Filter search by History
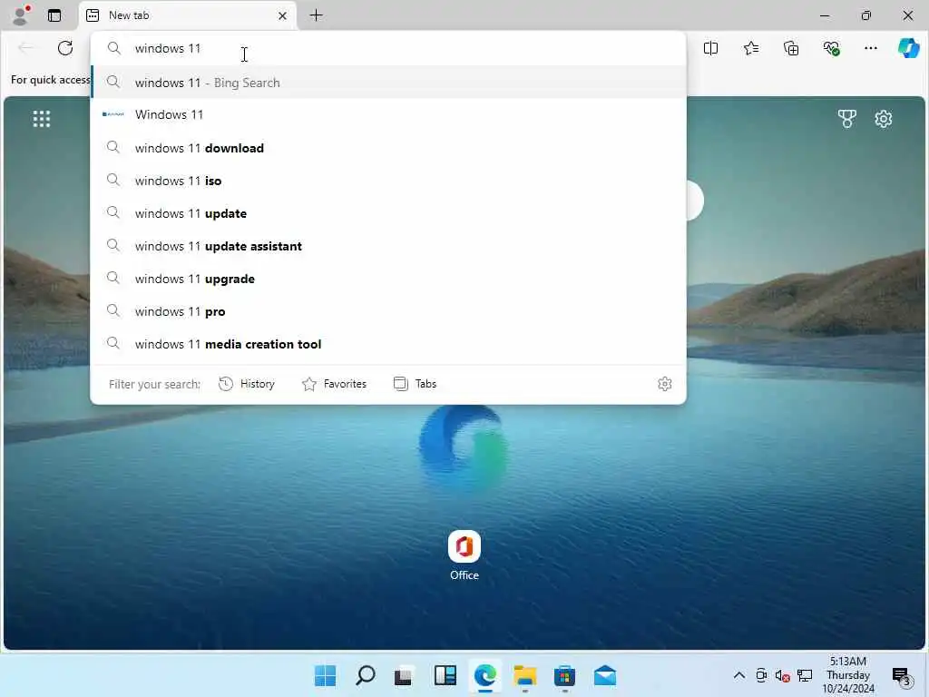This screenshot has width=929, height=697. 247,384
